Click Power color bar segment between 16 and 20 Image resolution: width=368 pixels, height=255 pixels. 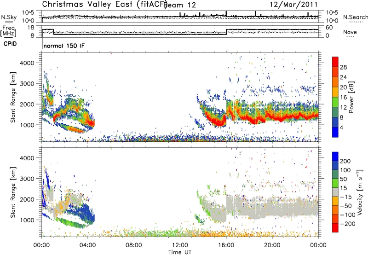(335, 92)
